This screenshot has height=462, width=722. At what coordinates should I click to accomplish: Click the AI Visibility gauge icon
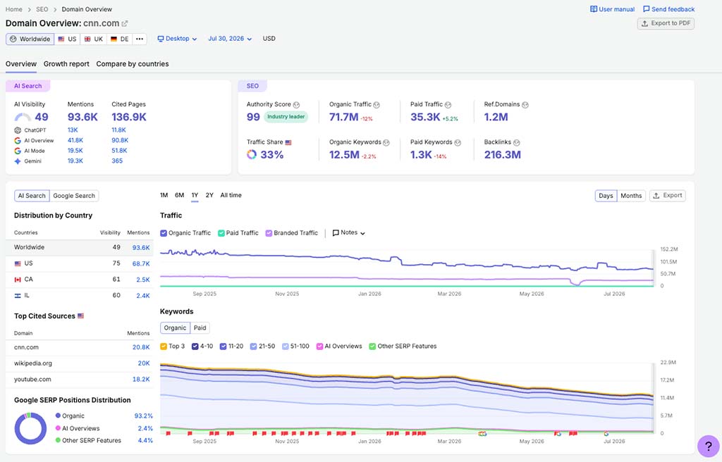pyautogui.click(x=23, y=118)
